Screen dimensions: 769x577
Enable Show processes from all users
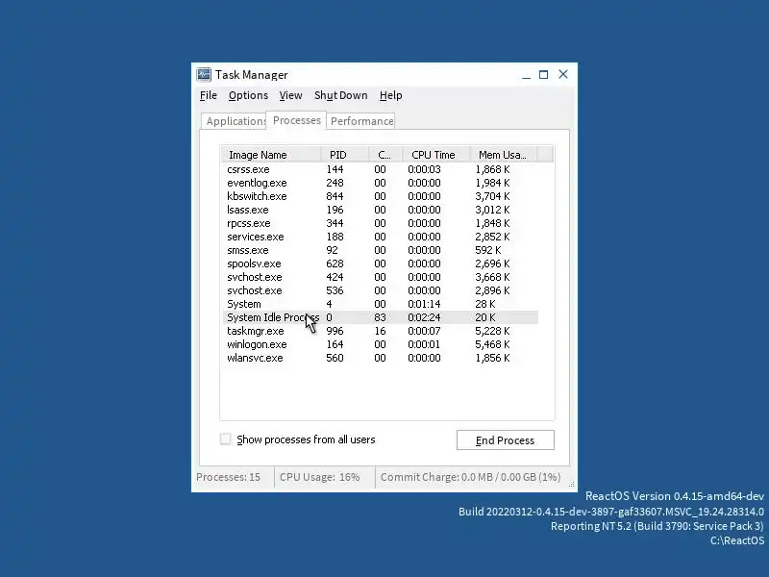(225, 439)
